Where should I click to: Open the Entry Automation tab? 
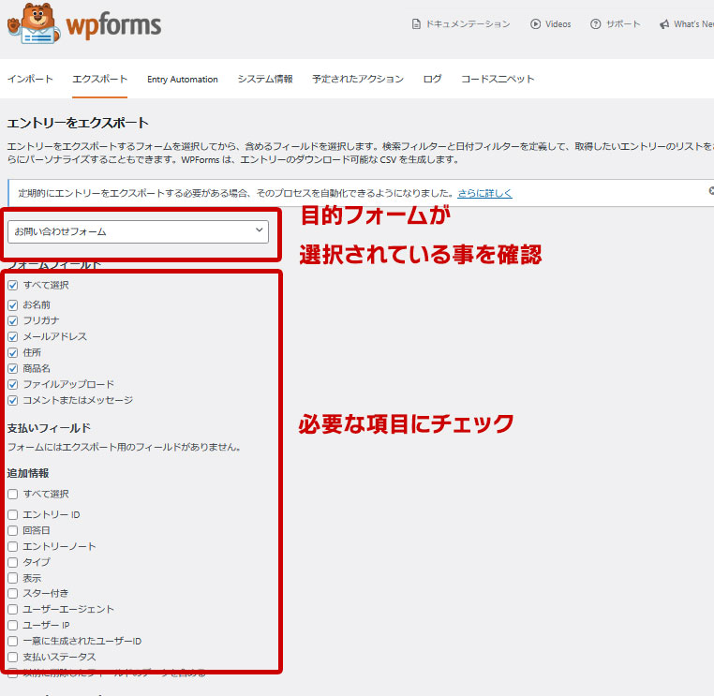coord(182,80)
